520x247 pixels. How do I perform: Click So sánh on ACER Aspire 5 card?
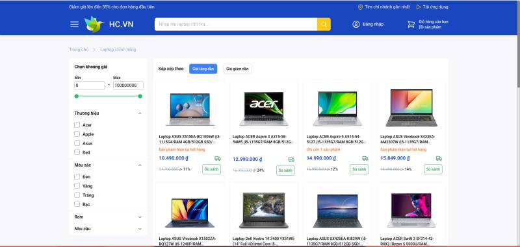[359, 169]
